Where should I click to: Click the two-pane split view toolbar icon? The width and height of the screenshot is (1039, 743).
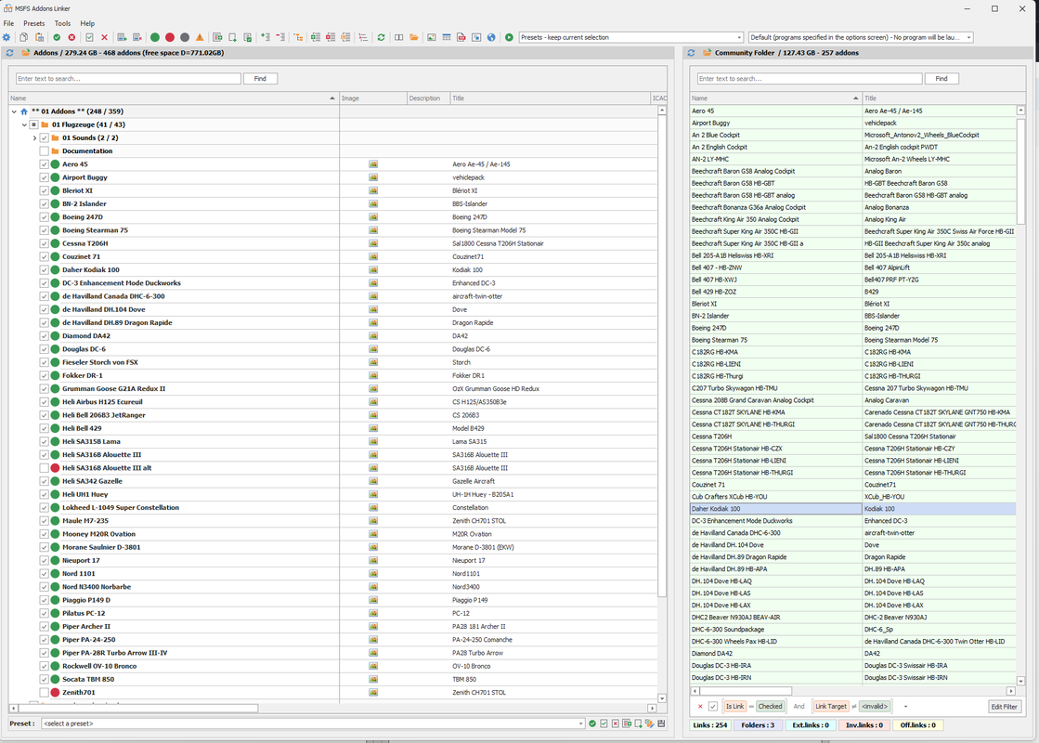[x=399, y=38]
